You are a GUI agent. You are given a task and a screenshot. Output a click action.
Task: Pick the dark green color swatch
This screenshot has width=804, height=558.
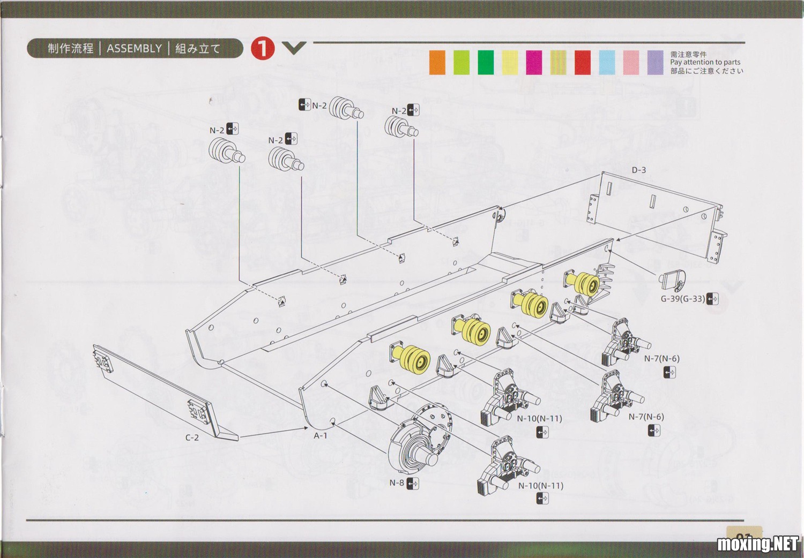[x=486, y=62]
